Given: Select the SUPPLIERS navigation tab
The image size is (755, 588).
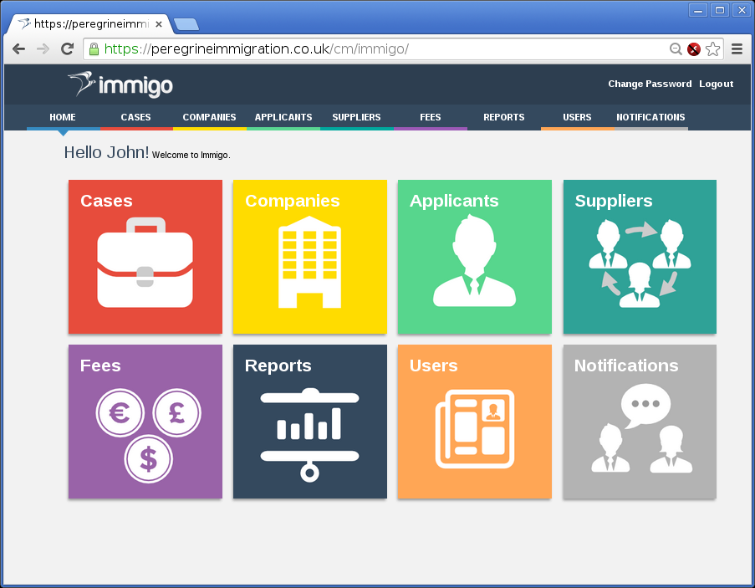Looking at the screenshot, I should point(357,117).
